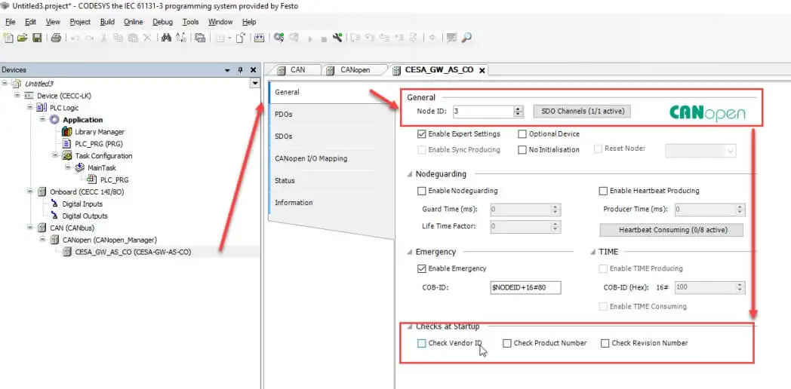Toggle Enable Emergency checkbox
This screenshot has height=389, width=791.
422,268
